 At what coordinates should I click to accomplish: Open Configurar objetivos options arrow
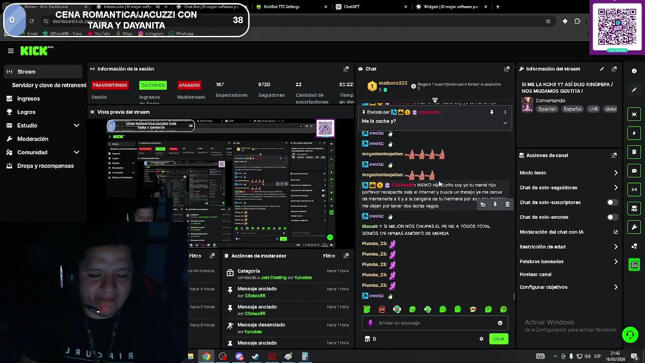(x=616, y=287)
